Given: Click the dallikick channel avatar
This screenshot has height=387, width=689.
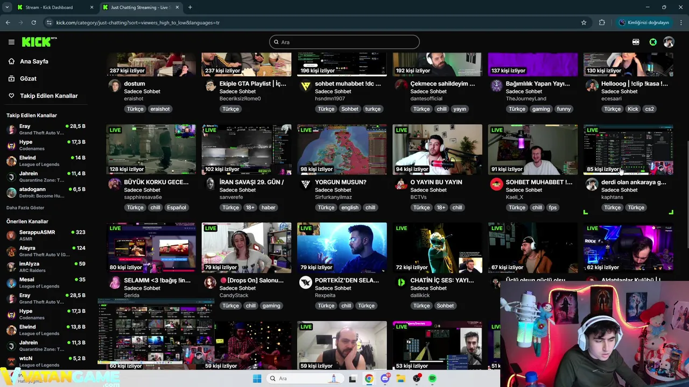Looking at the screenshot, I should [x=401, y=283].
